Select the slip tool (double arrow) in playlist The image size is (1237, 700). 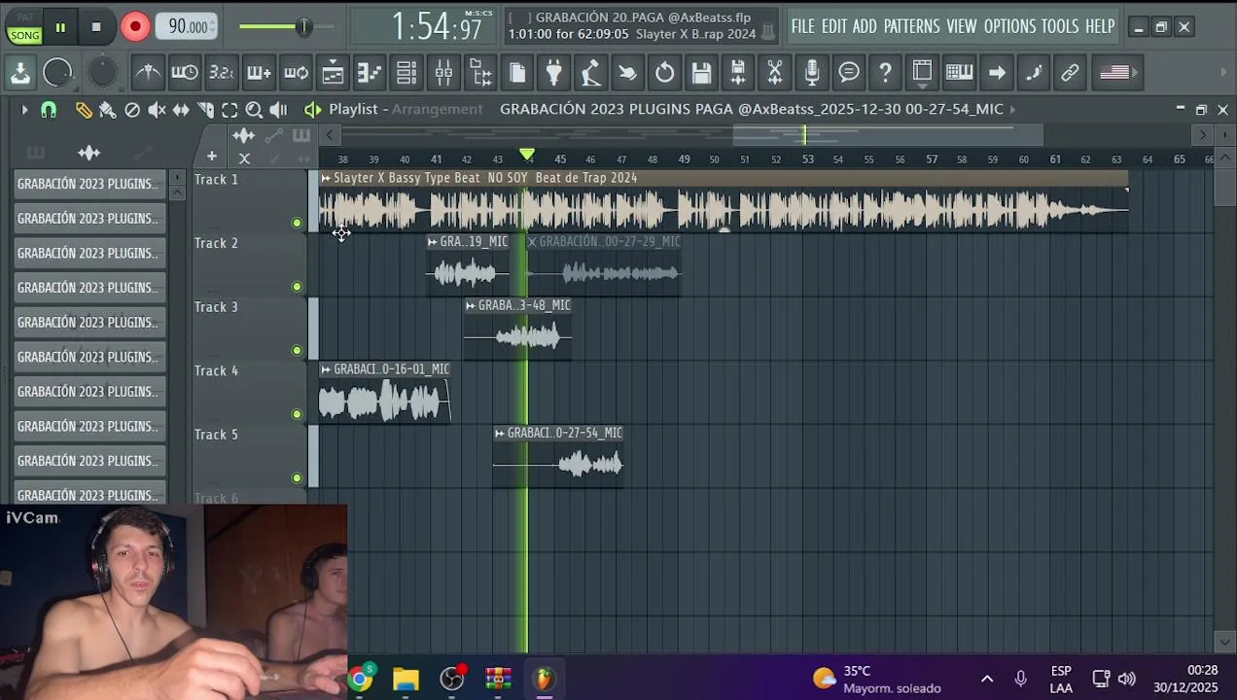[181, 110]
